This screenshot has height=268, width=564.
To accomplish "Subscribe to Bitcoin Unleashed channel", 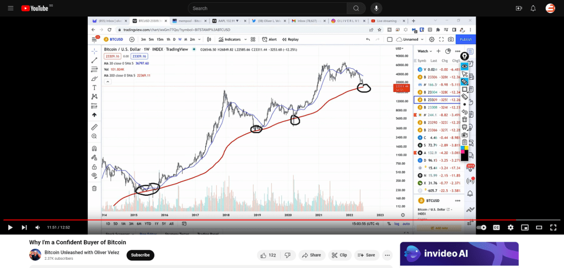I will (x=140, y=255).
